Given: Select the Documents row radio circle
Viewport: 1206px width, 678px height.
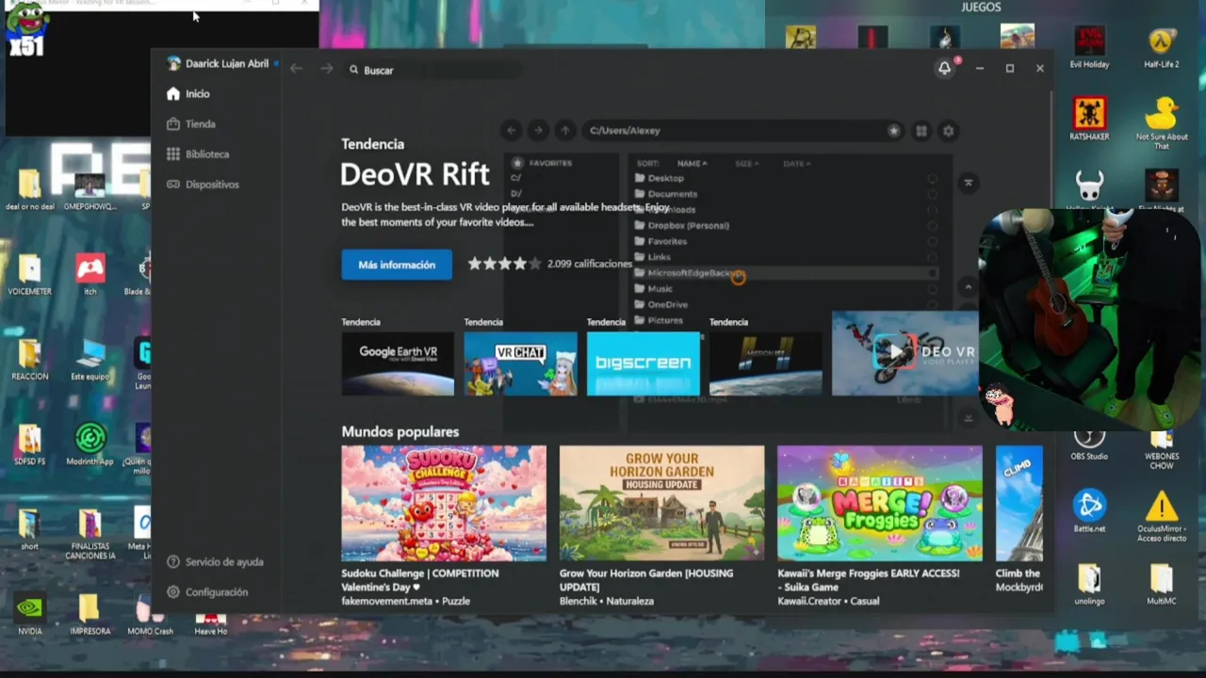Looking at the screenshot, I should tap(932, 194).
